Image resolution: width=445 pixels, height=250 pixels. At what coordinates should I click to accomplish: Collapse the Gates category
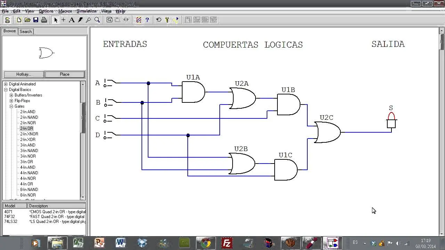[11, 106]
